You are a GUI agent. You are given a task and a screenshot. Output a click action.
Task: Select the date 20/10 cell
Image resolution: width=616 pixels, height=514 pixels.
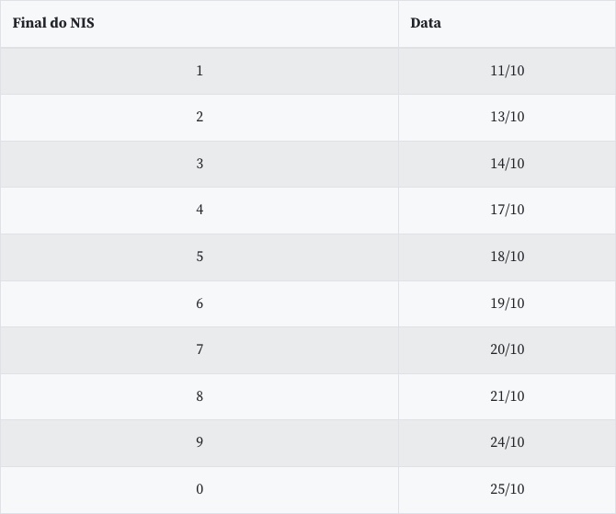tap(507, 349)
